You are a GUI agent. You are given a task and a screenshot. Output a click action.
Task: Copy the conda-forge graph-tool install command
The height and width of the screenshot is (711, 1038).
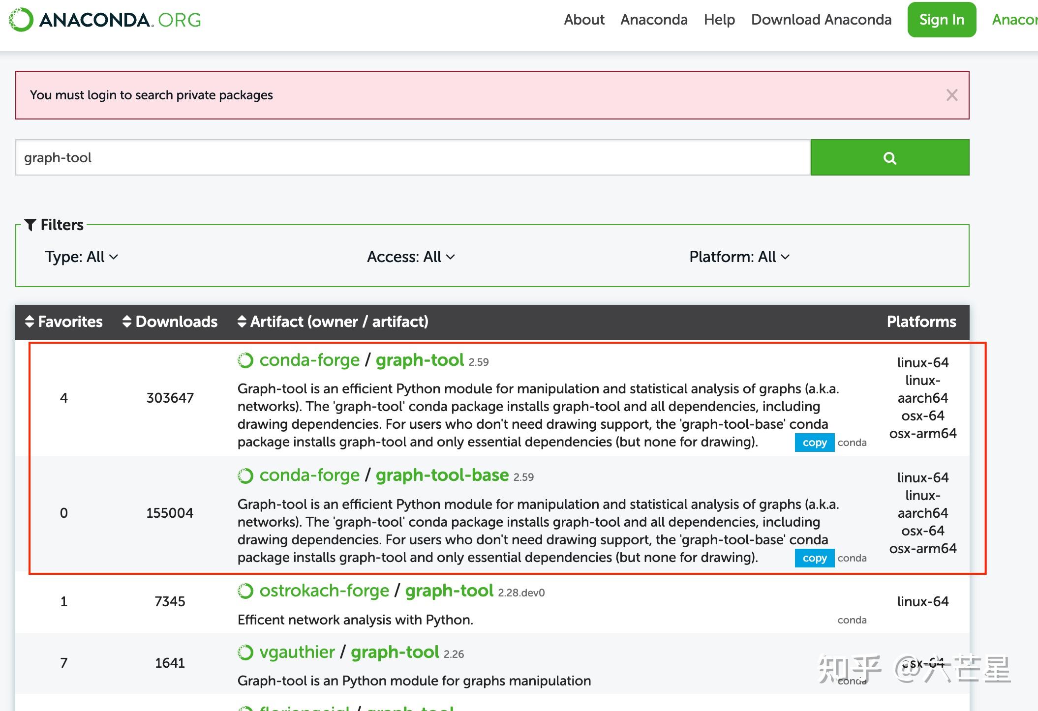point(814,443)
